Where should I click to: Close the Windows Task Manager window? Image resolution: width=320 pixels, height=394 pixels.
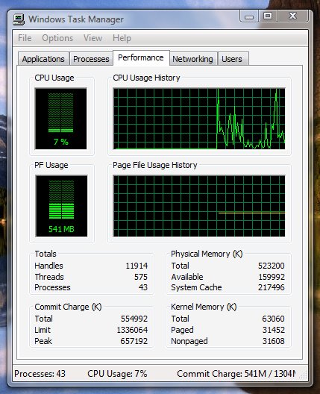(x=293, y=16)
